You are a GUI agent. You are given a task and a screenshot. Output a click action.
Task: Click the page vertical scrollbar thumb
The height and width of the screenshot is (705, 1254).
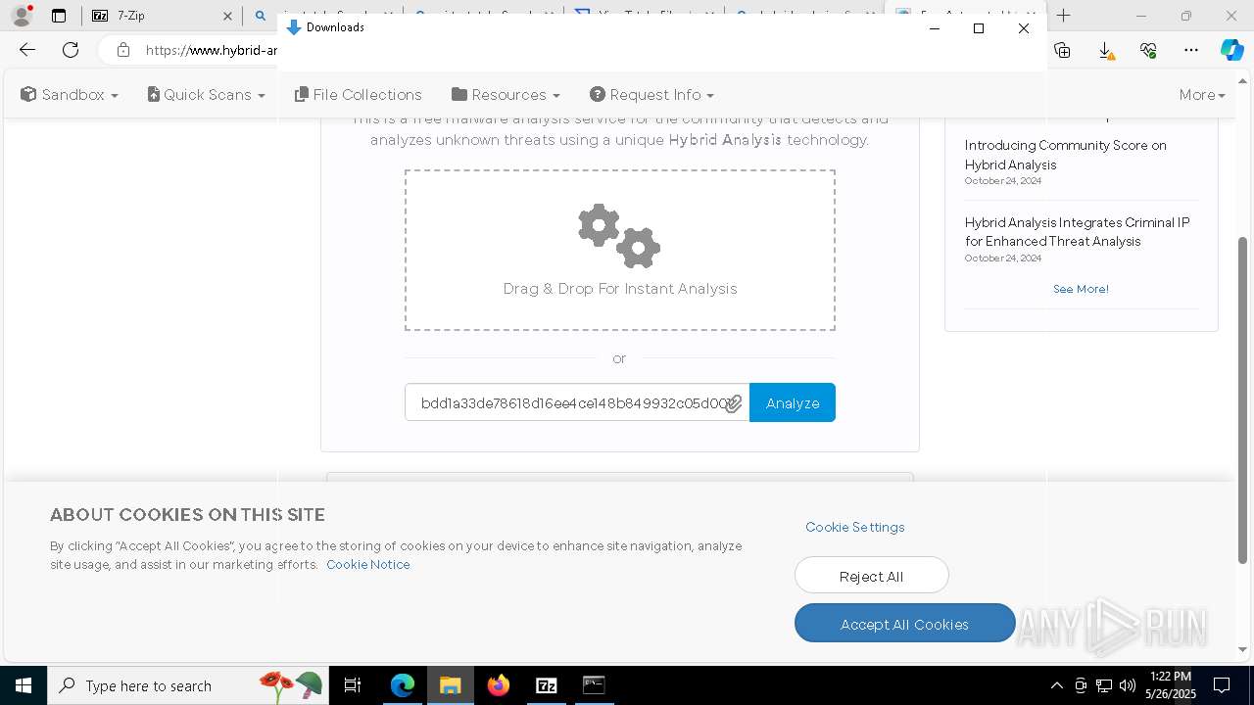tap(1243, 399)
